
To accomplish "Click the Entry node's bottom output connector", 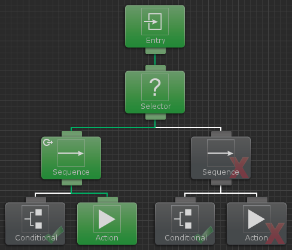I will pyautogui.click(x=156, y=51).
